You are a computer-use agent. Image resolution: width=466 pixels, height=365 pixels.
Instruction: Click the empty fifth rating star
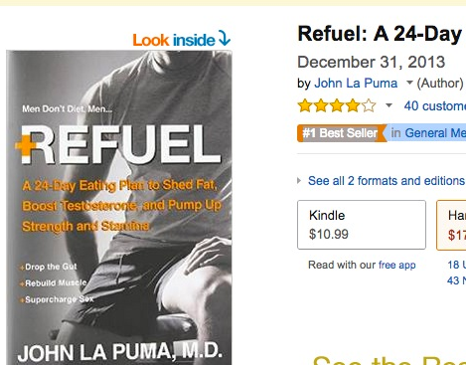tap(369, 106)
